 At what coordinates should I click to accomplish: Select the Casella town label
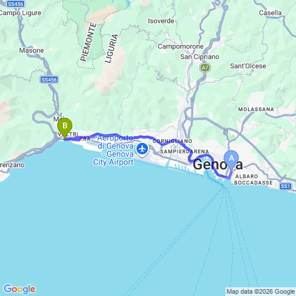click(270, 13)
